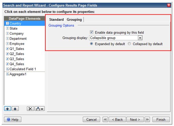This screenshot has height=126, width=174.
Task: Select Calculated Field 1 in the list
Action: (x=24, y=69)
